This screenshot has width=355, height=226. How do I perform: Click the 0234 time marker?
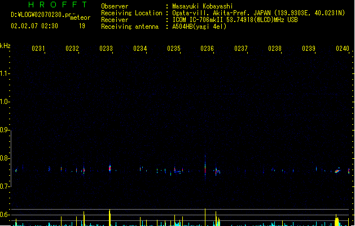(140, 49)
